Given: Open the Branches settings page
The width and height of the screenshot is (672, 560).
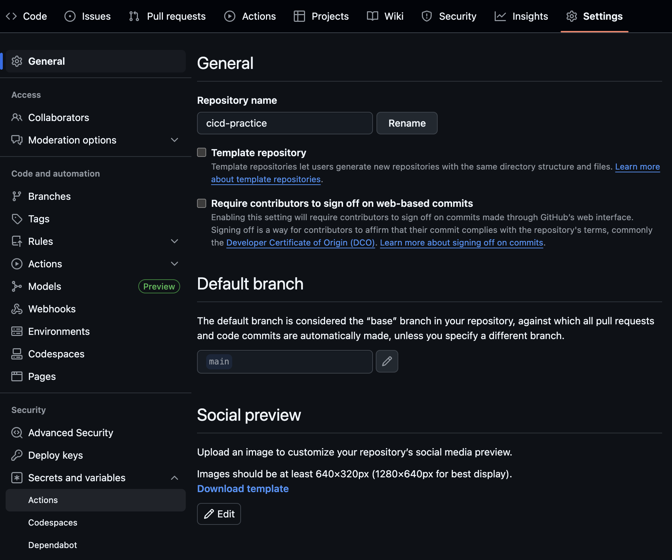Looking at the screenshot, I should point(96,196).
